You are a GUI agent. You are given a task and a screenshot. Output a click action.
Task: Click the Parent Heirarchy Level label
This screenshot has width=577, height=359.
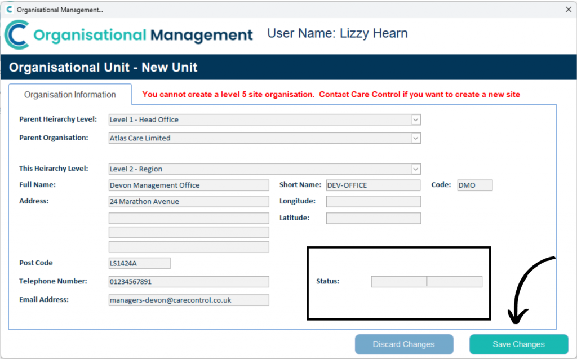58,119
